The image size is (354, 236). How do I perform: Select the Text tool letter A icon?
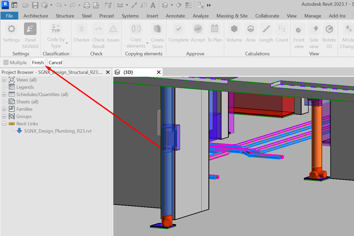tap(153, 5)
